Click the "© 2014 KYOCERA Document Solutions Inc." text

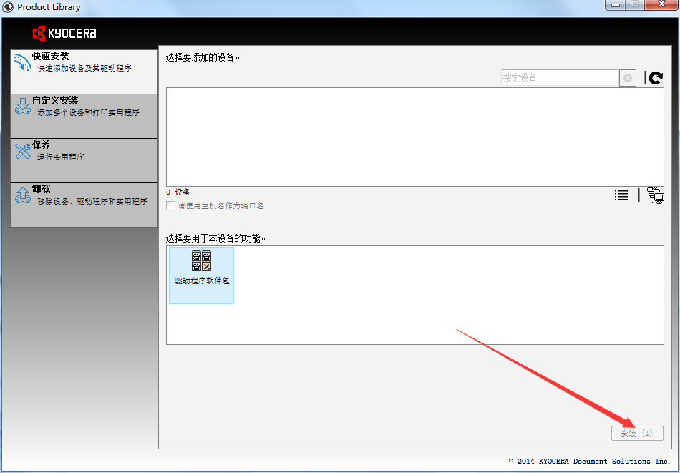pos(589,462)
